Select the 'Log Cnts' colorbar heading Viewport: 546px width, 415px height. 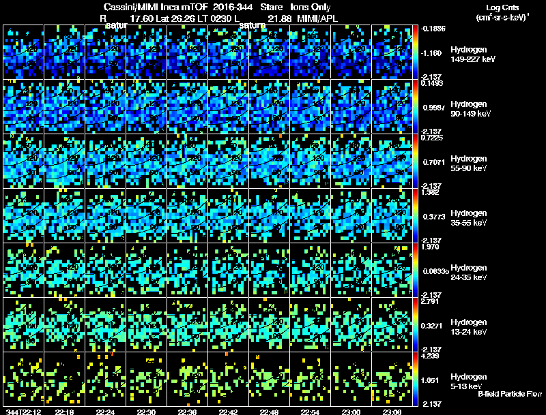pos(502,7)
